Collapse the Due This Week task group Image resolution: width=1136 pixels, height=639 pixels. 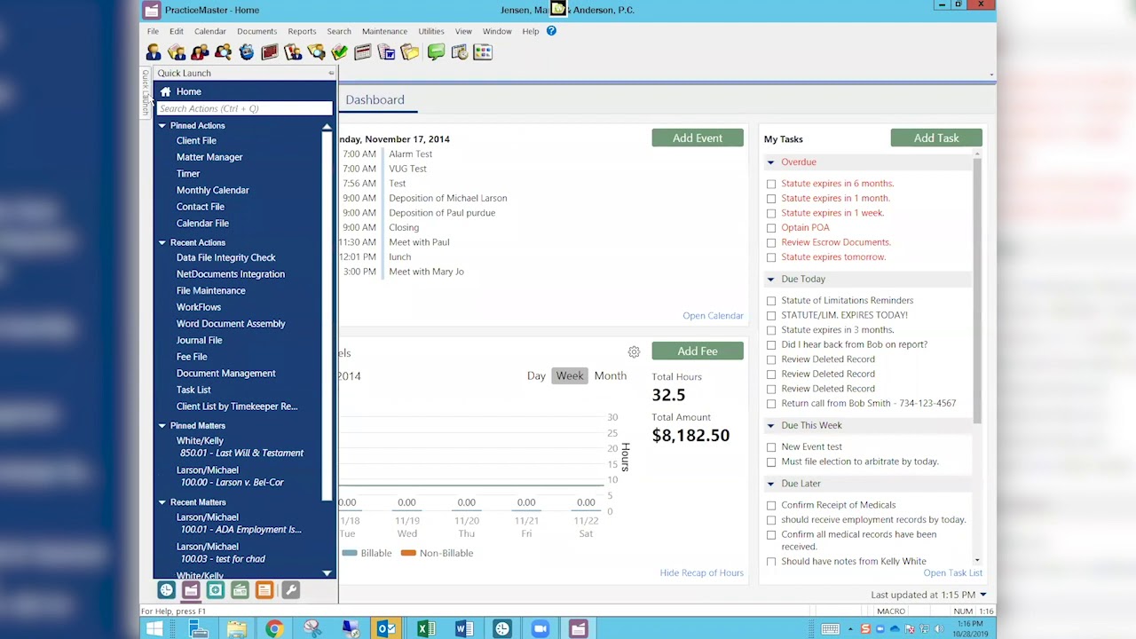(770, 426)
